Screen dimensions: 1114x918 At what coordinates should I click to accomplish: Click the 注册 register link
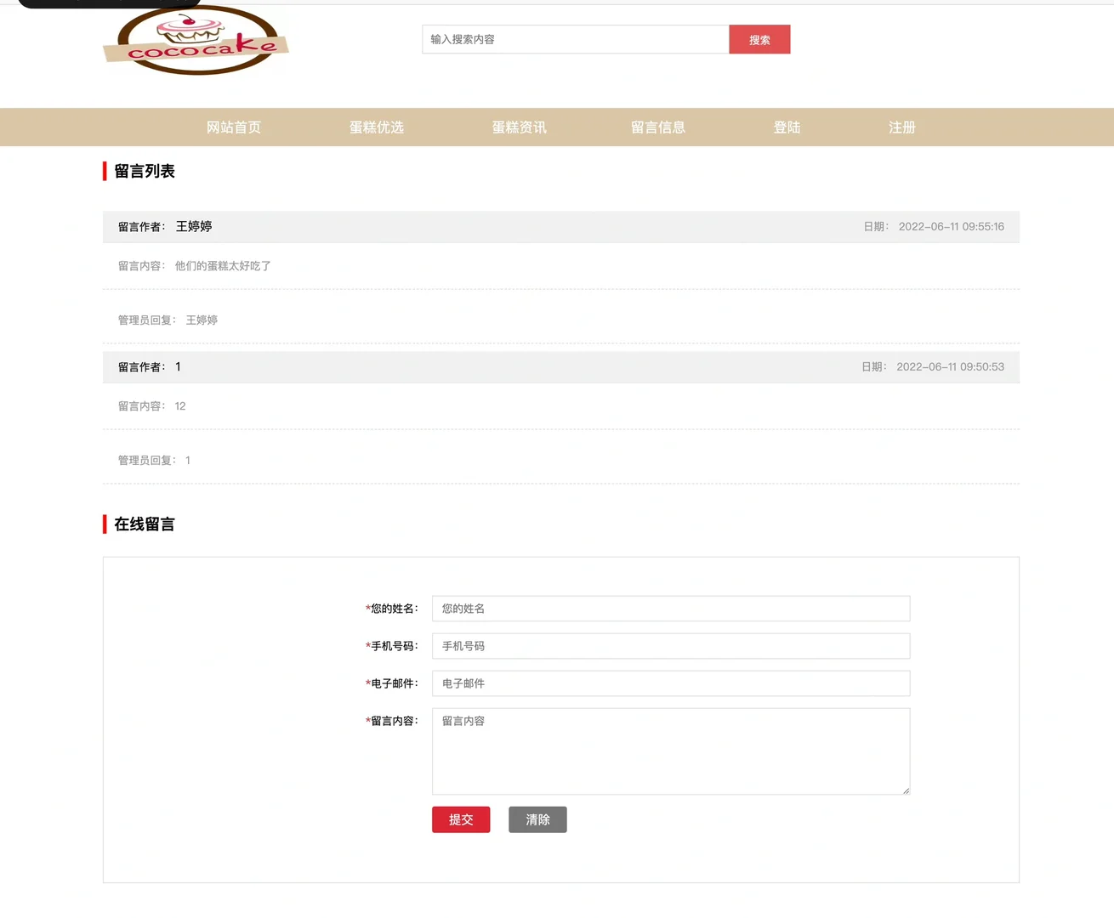[901, 127]
